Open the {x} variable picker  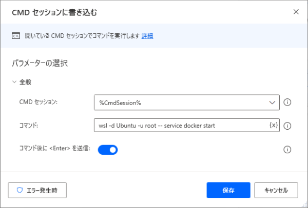[273, 126]
